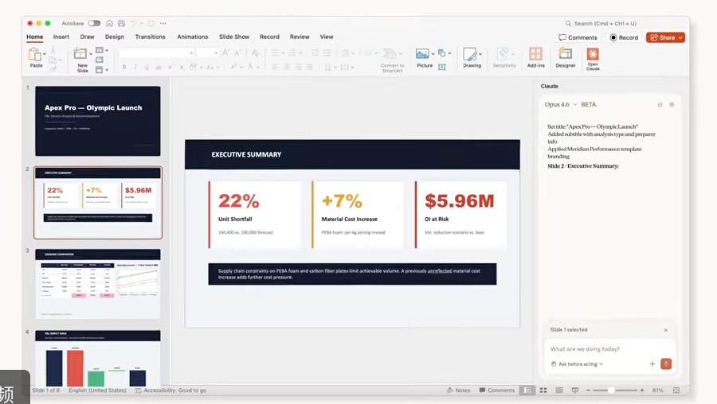Click English (United States) language status
This screenshot has height=404, width=717.
[97, 390]
